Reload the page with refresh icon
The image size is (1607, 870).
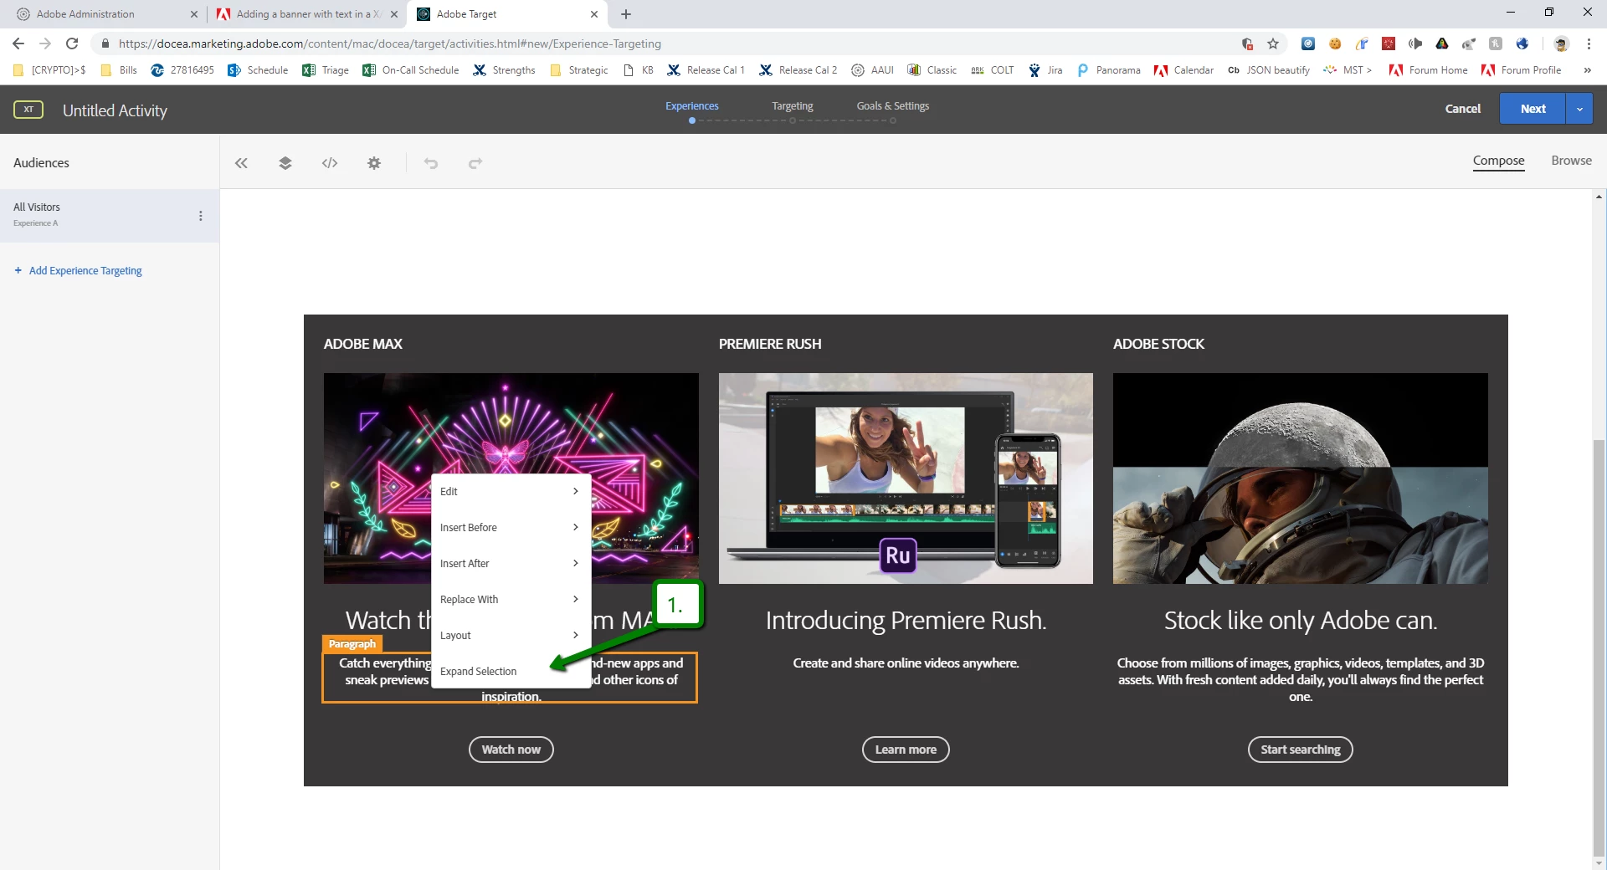point(72,43)
